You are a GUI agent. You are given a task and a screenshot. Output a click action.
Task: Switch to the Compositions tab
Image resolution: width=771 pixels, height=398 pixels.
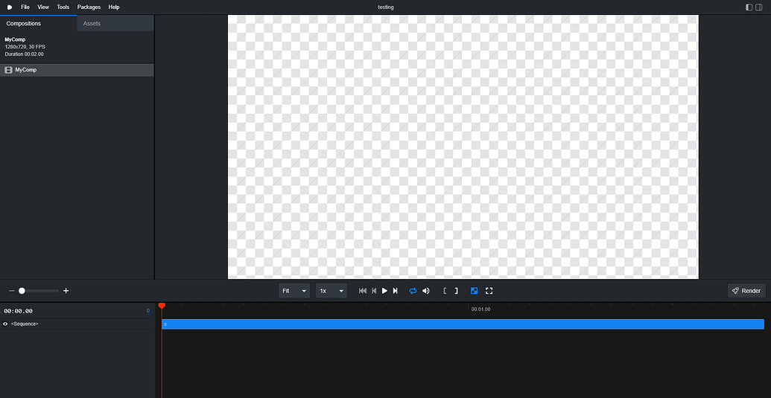coord(38,24)
